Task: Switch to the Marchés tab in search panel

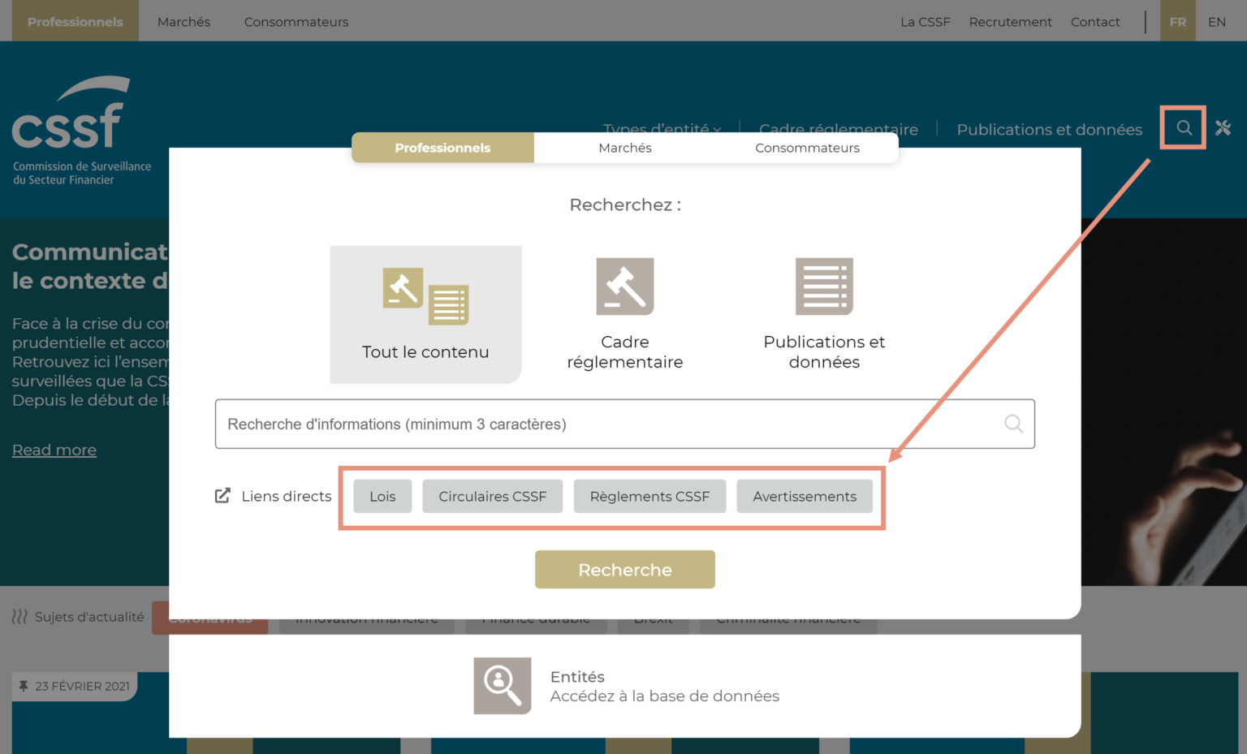Action: click(624, 148)
